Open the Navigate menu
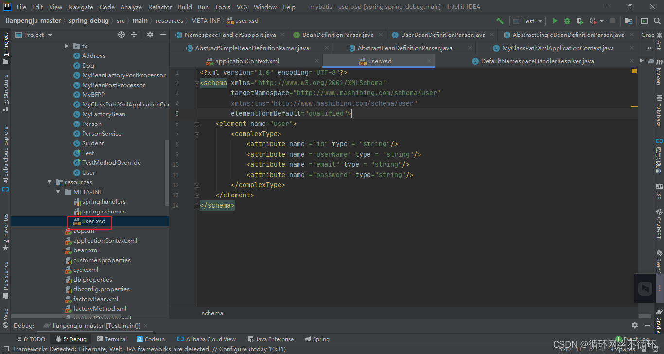 pos(81,7)
